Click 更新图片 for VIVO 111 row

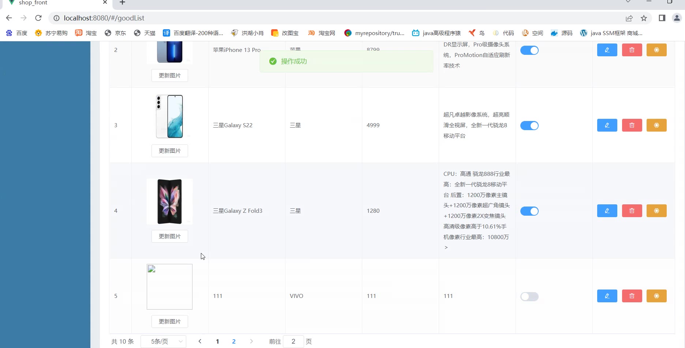click(x=170, y=322)
